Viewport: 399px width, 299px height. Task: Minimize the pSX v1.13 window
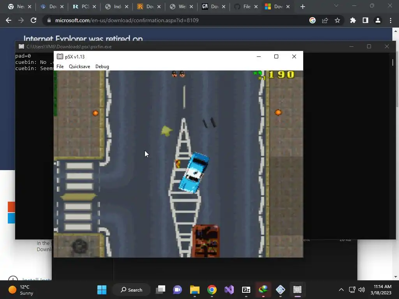(259, 56)
